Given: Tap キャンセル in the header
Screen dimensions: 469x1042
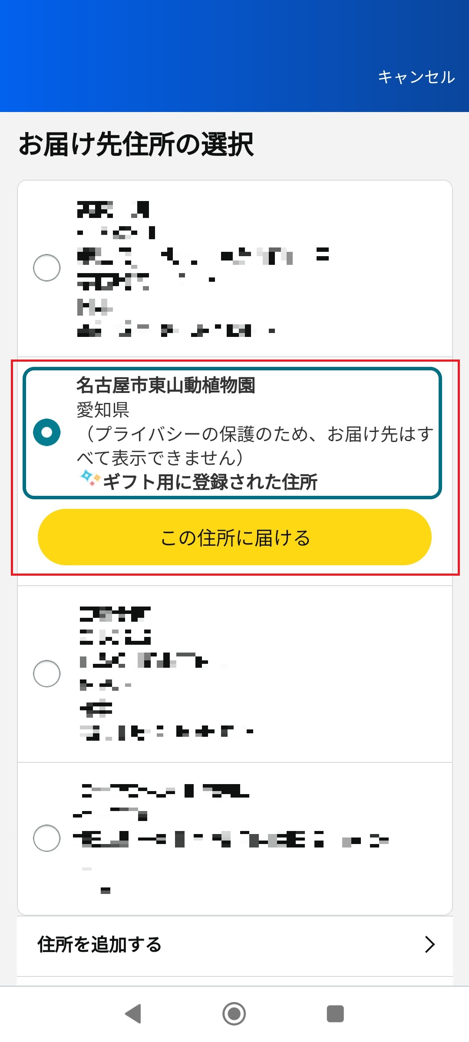Looking at the screenshot, I should point(416,77).
